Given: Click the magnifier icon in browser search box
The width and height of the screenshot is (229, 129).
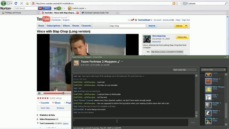Looking at the screenshot, I should click(x=226, y=3).
